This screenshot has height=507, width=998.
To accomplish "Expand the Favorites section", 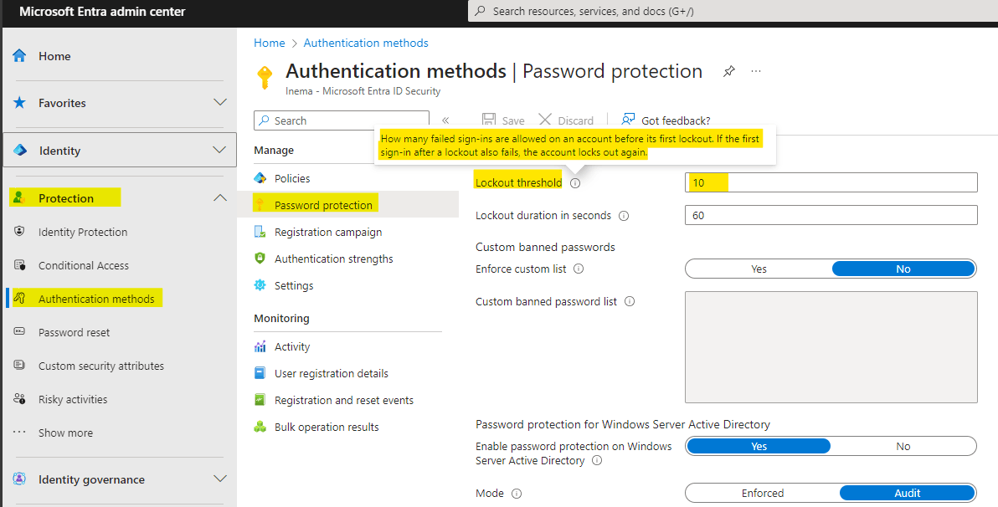I will [x=220, y=102].
